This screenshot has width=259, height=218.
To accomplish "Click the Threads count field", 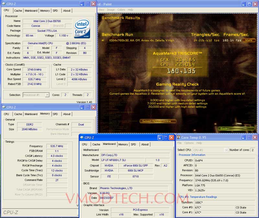I will 88,95.
